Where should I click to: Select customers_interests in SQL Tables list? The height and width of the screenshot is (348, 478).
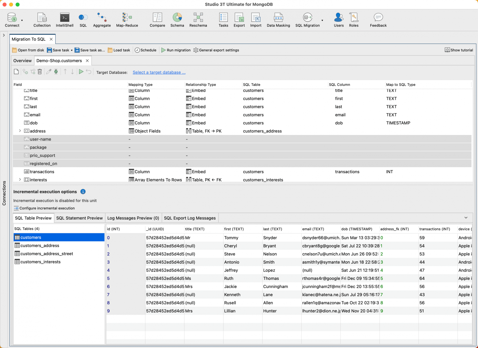tap(40, 262)
